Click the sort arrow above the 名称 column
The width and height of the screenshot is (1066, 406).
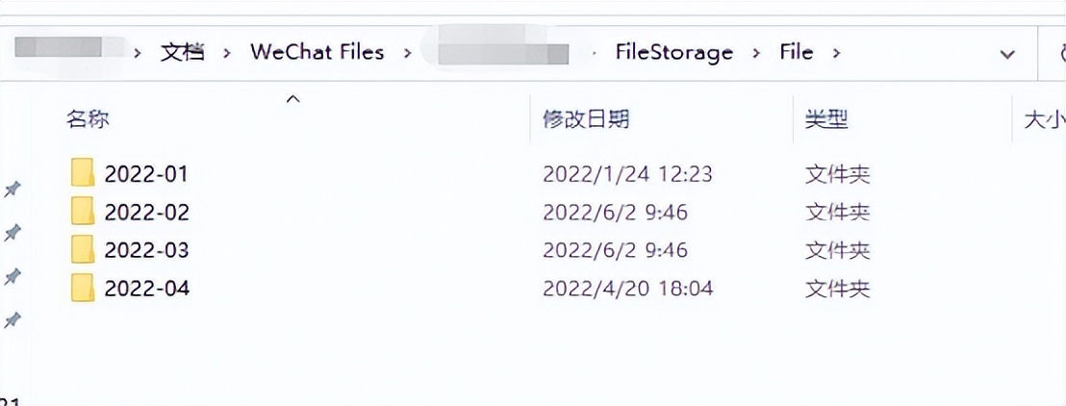click(294, 98)
